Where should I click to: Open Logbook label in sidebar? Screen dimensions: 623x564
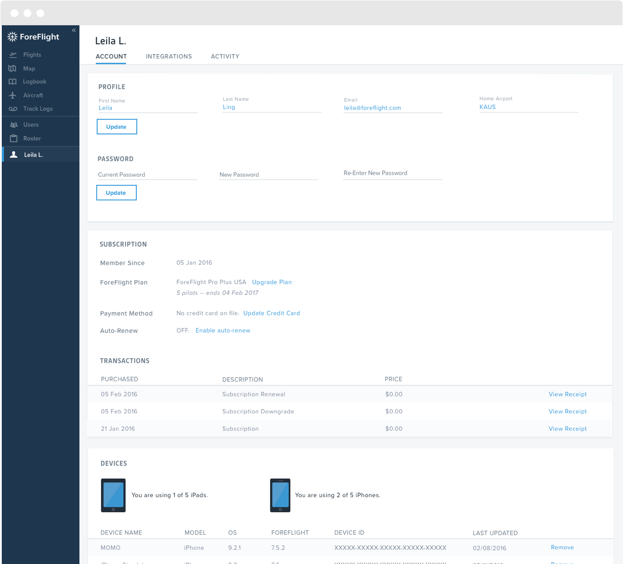click(35, 82)
